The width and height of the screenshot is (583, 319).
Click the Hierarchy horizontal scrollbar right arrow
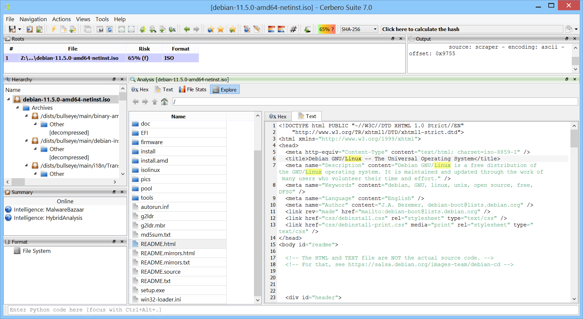pos(115,182)
